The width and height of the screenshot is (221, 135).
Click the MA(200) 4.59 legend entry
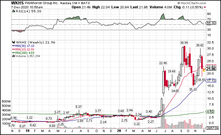[23, 53]
